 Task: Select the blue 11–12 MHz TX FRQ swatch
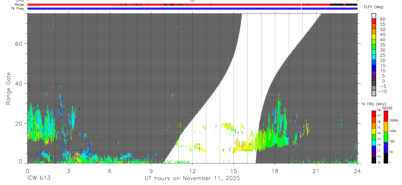tap(374, 148)
